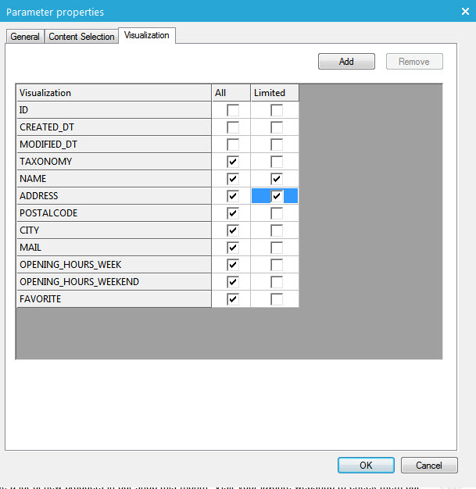This screenshot has height=489, width=476.
Task: Close the Parameter properties dialog
Action: tap(465, 11)
